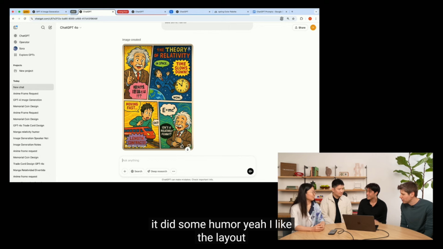The image size is (443, 249).
Task: Click the scroll-to-bottom arrow button
Action: click(x=187, y=149)
